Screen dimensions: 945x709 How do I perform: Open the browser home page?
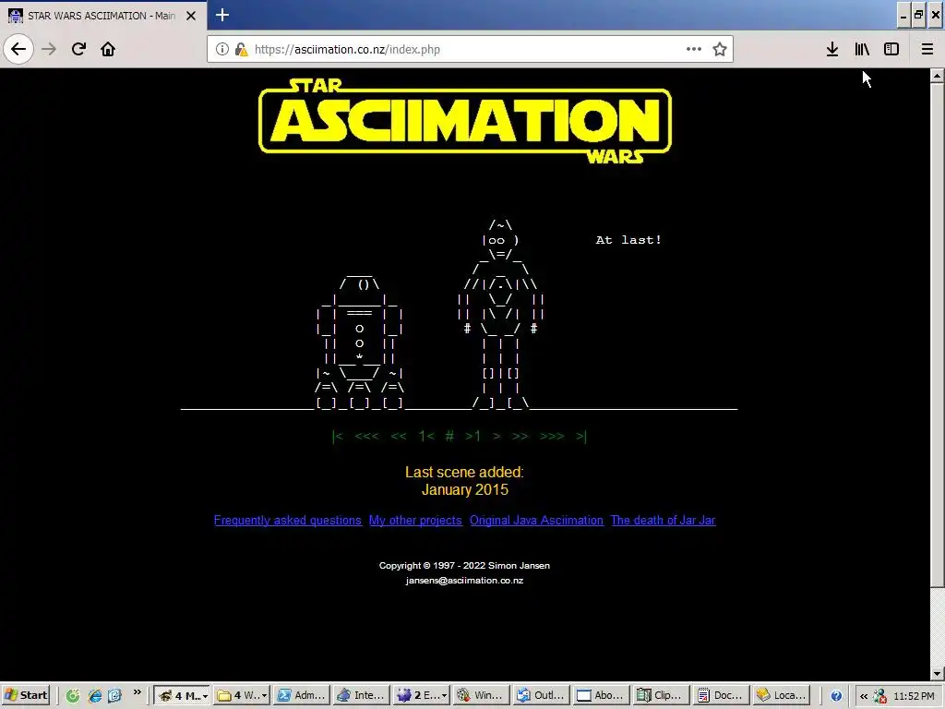[108, 49]
